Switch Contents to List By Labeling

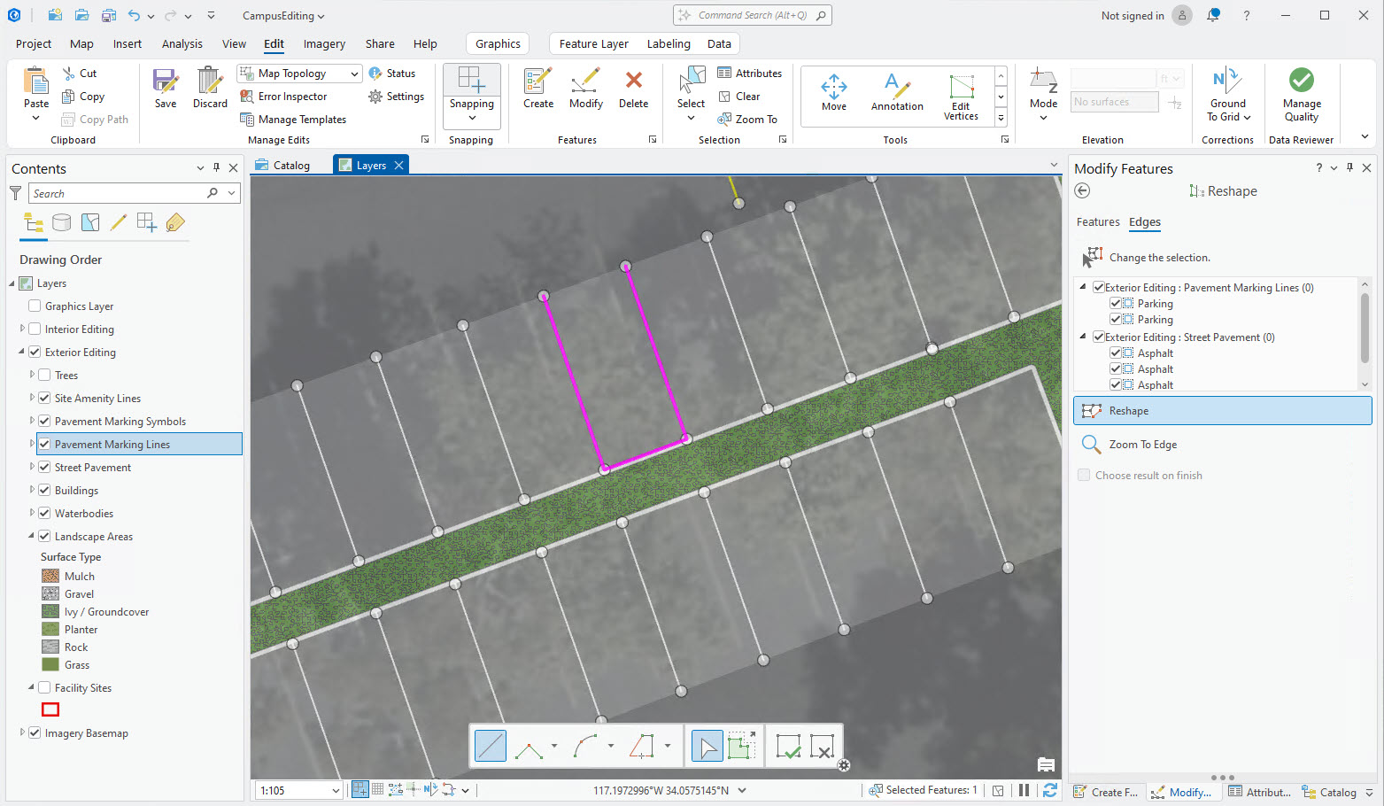coord(175,223)
